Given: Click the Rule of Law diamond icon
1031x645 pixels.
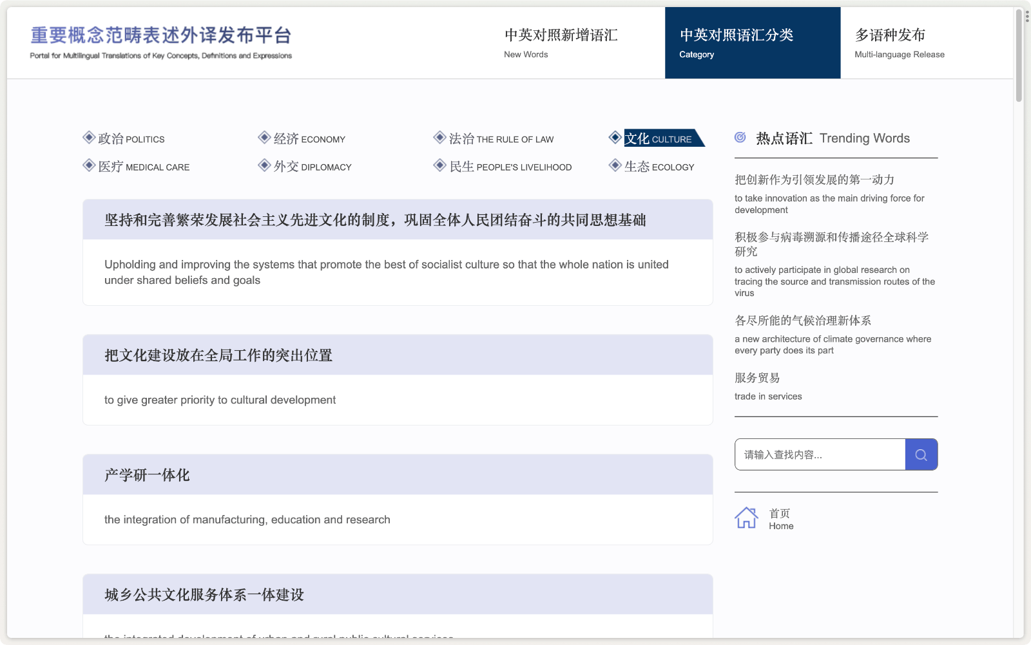Looking at the screenshot, I should coord(439,136).
